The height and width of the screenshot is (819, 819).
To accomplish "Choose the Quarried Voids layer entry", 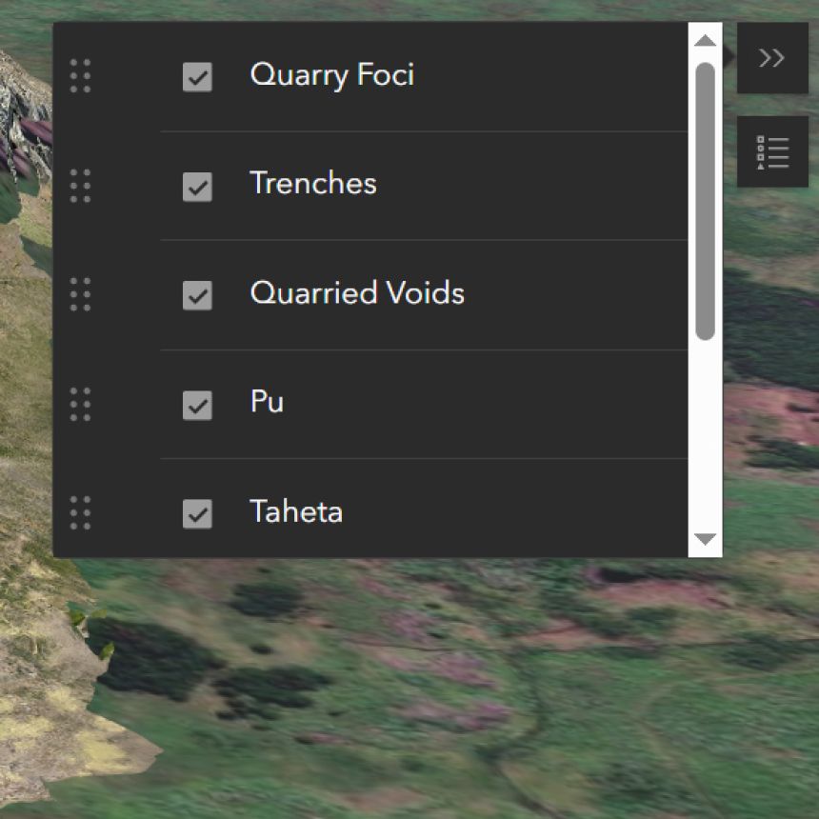I will [356, 293].
